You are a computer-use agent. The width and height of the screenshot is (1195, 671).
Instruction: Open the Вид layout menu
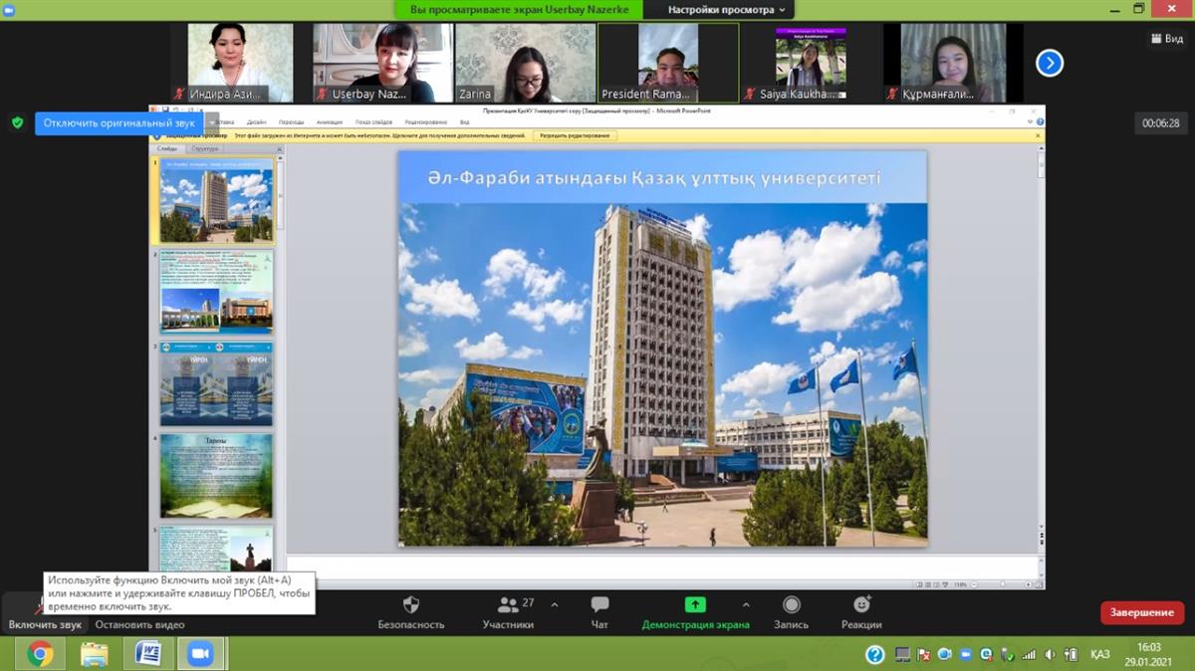click(1164, 38)
